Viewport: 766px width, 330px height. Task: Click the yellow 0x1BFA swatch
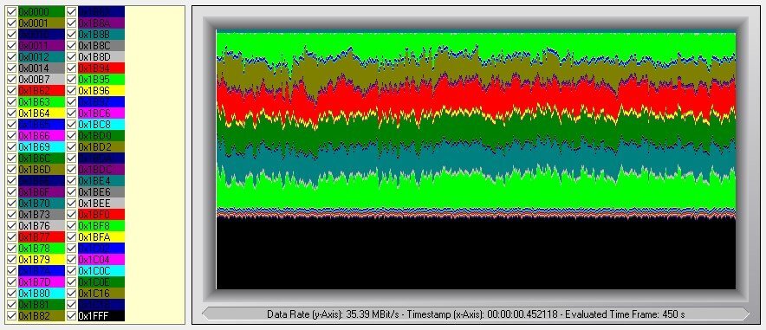(101, 236)
